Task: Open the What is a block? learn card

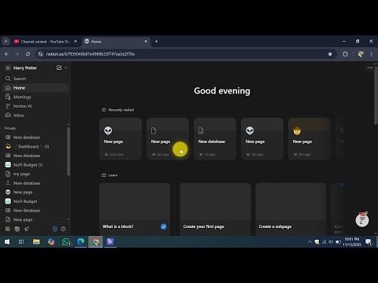Action: tap(135, 209)
